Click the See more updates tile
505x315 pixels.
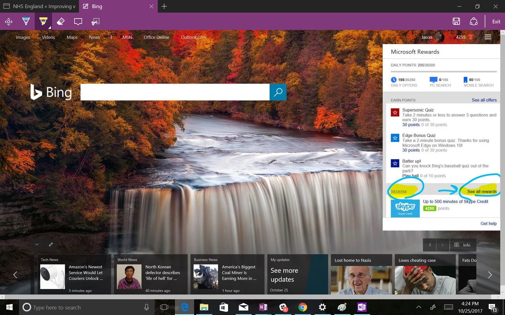(298, 274)
